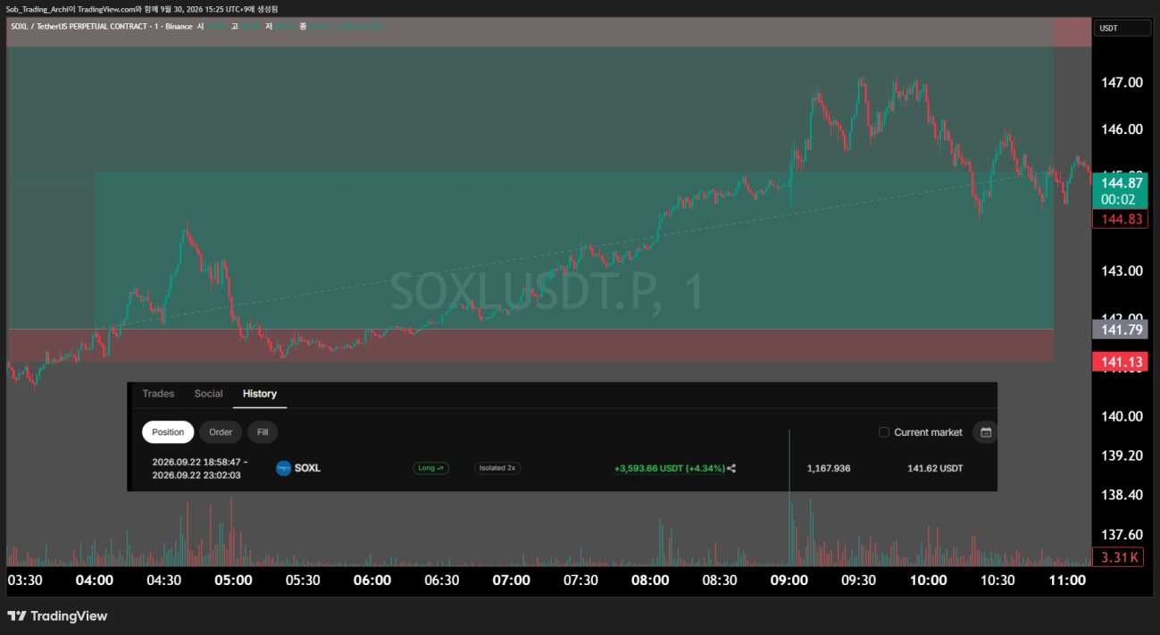Click the 138.40 price axis label
Viewport: 1160px width, 635px height.
pyautogui.click(x=1122, y=495)
